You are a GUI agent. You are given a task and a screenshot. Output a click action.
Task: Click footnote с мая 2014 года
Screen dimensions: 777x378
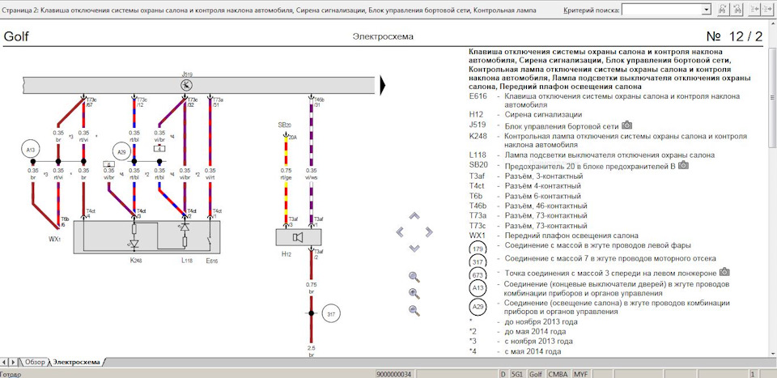(x=533, y=351)
